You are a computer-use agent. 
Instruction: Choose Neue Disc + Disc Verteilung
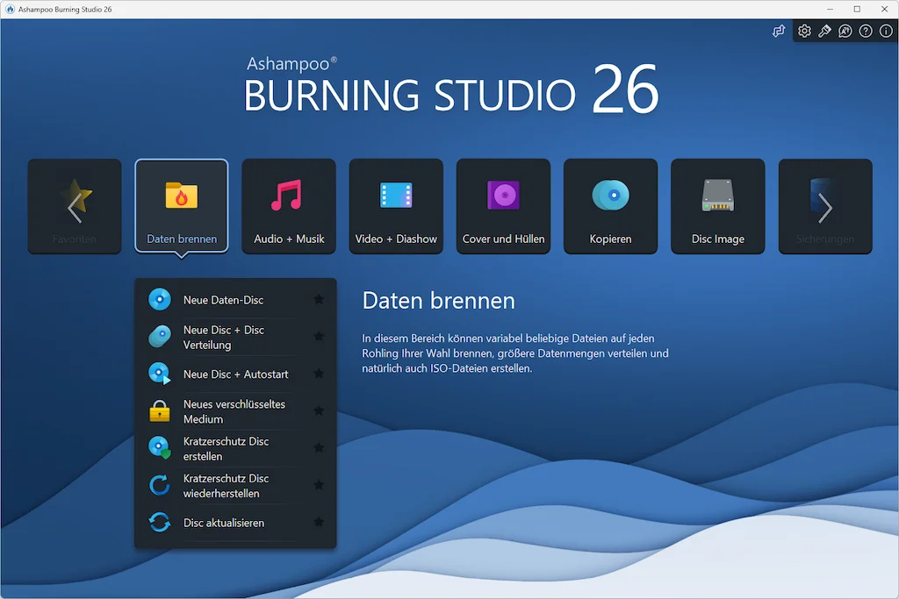tap(235, 337)
